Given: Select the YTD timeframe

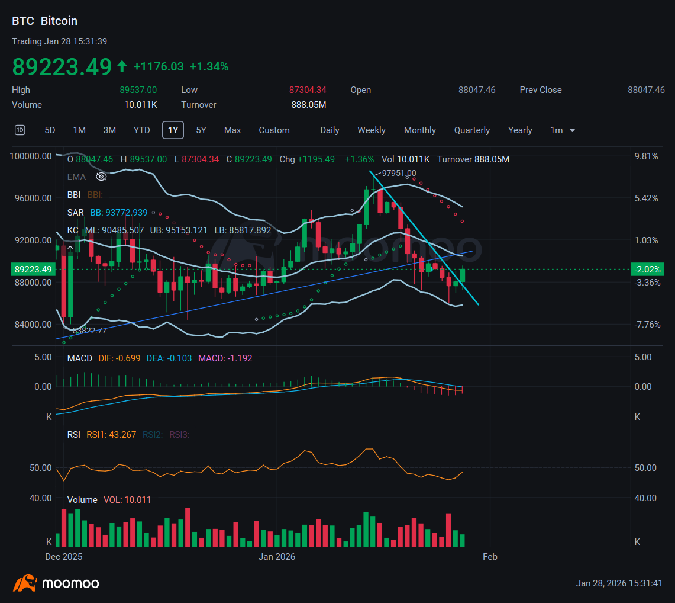Looking at the screenshot, I should tap(141, 130).
